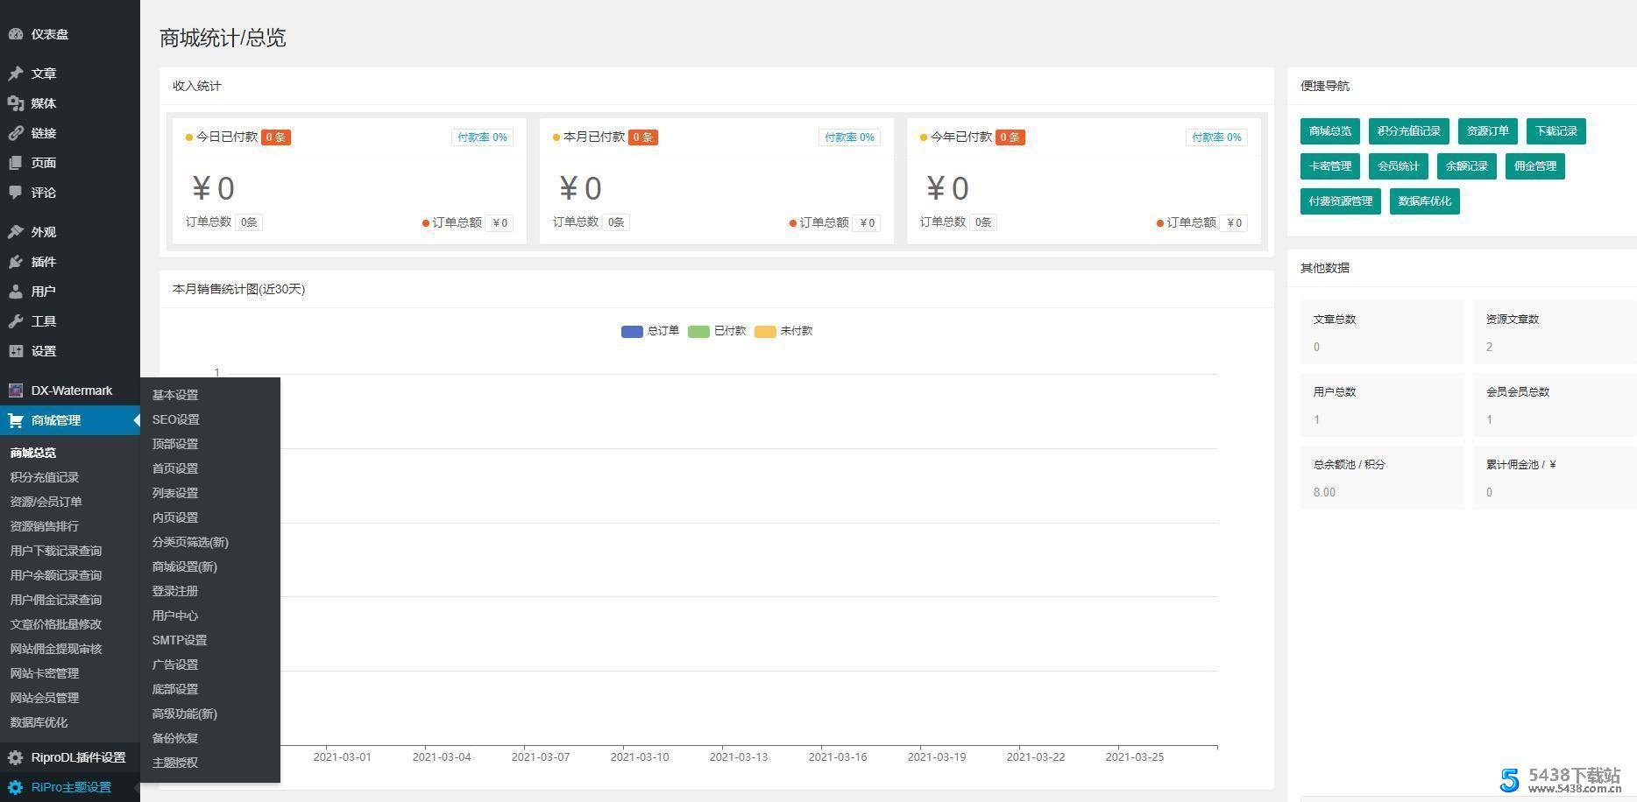Click the wrench icon for 工具

coord(16,321)
